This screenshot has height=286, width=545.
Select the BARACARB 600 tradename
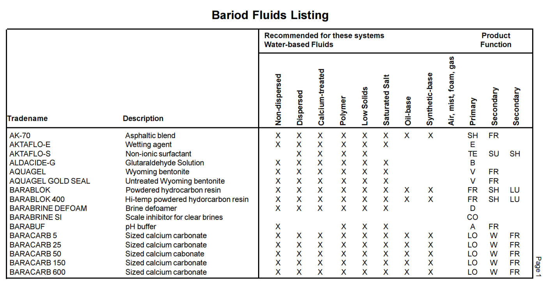[37, 272]
